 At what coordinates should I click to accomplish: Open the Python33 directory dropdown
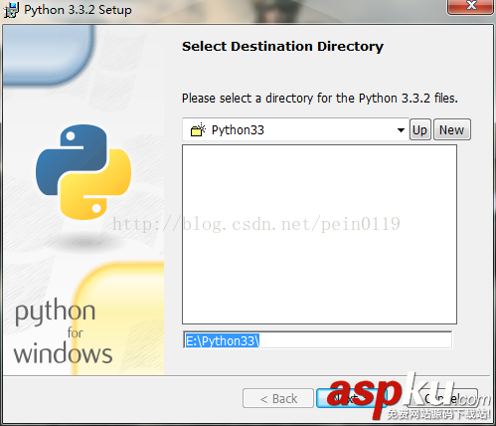point(295,129)
